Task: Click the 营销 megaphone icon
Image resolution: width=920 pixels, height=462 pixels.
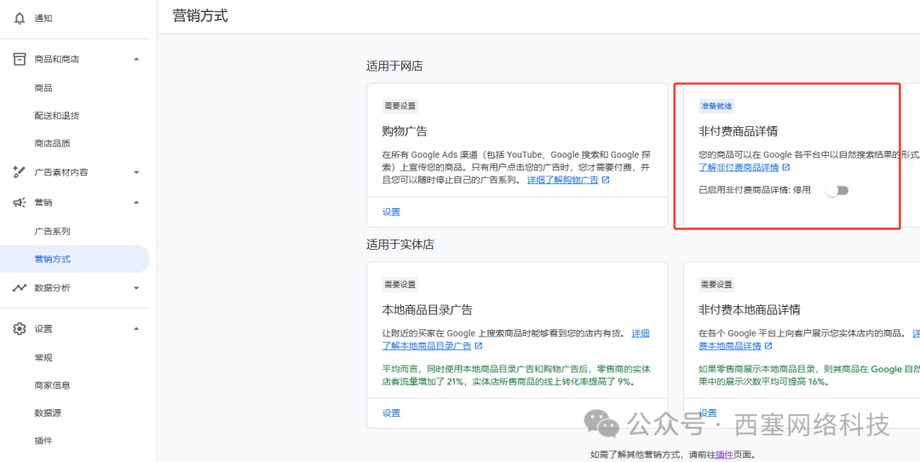Action: click(x=20, y=203)
